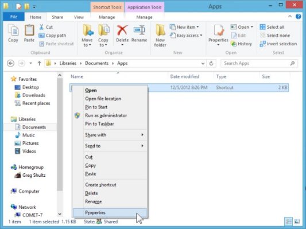The height and width of the screenshot is (229, 306).
Task: Click Select all in ribbon
Action: coord(272,27)
